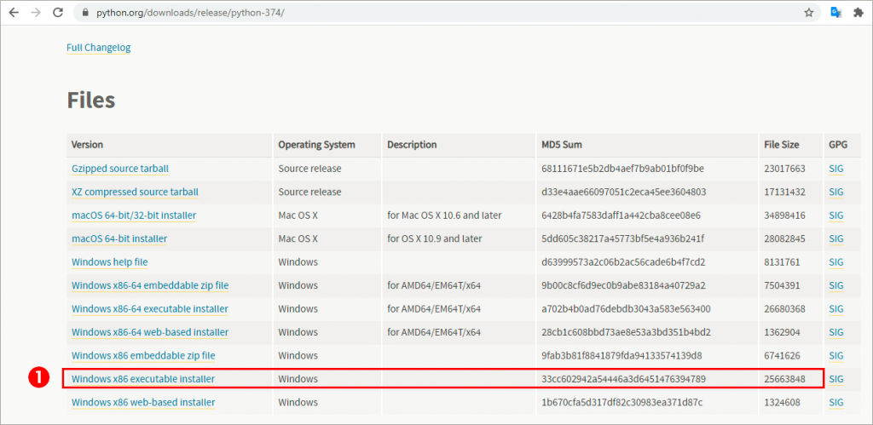Open the Google Translate extension
Viewport: 873px width, 425px height.
pyautogui.click(x=837, y=13)
